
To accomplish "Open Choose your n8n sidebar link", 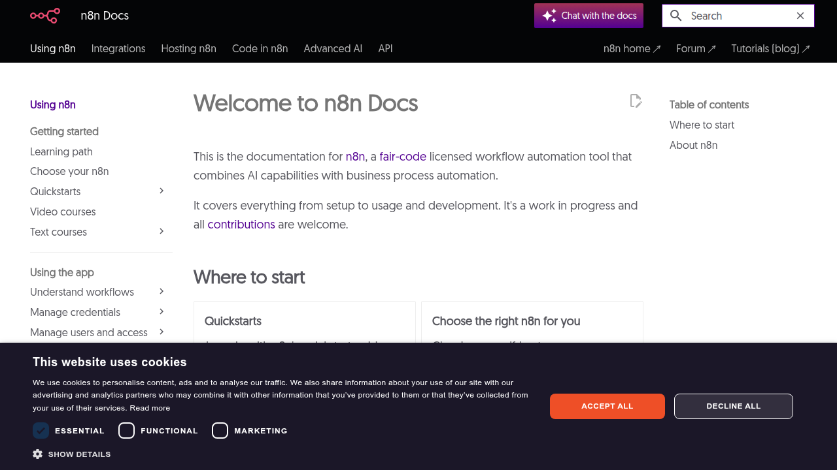I will coord(69,171).
